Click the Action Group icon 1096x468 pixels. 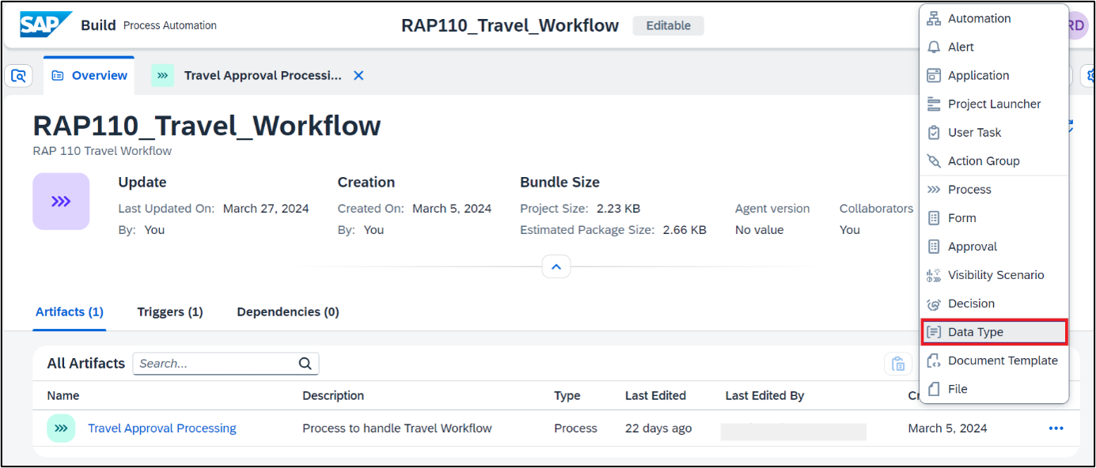pyautogui.click(x=934, y=160)
